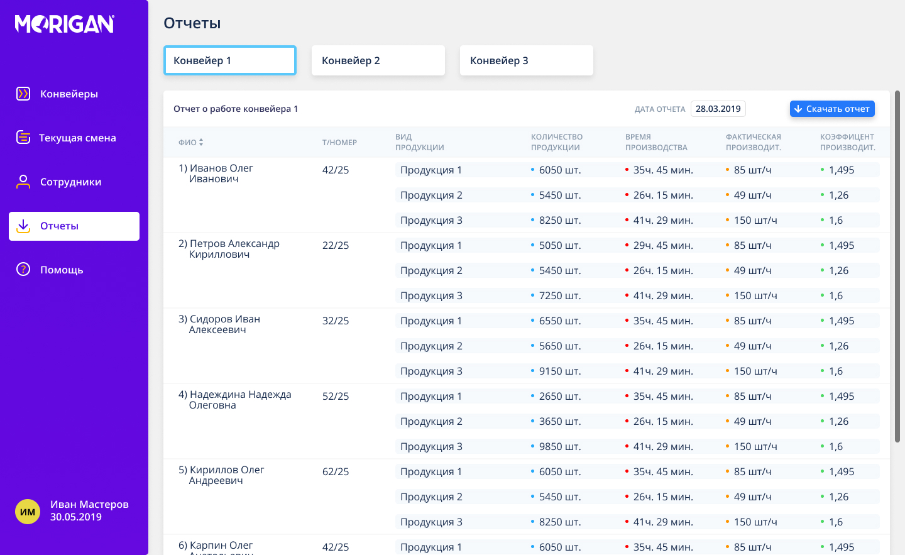Click the Текущая смена list icon
The height and width of the screenshot is (555, 905).
click(23, 137)
